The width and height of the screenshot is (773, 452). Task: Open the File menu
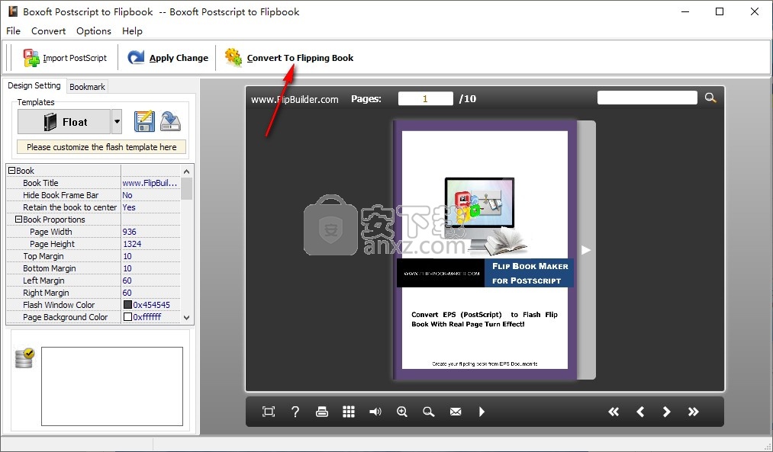[13, 31]
